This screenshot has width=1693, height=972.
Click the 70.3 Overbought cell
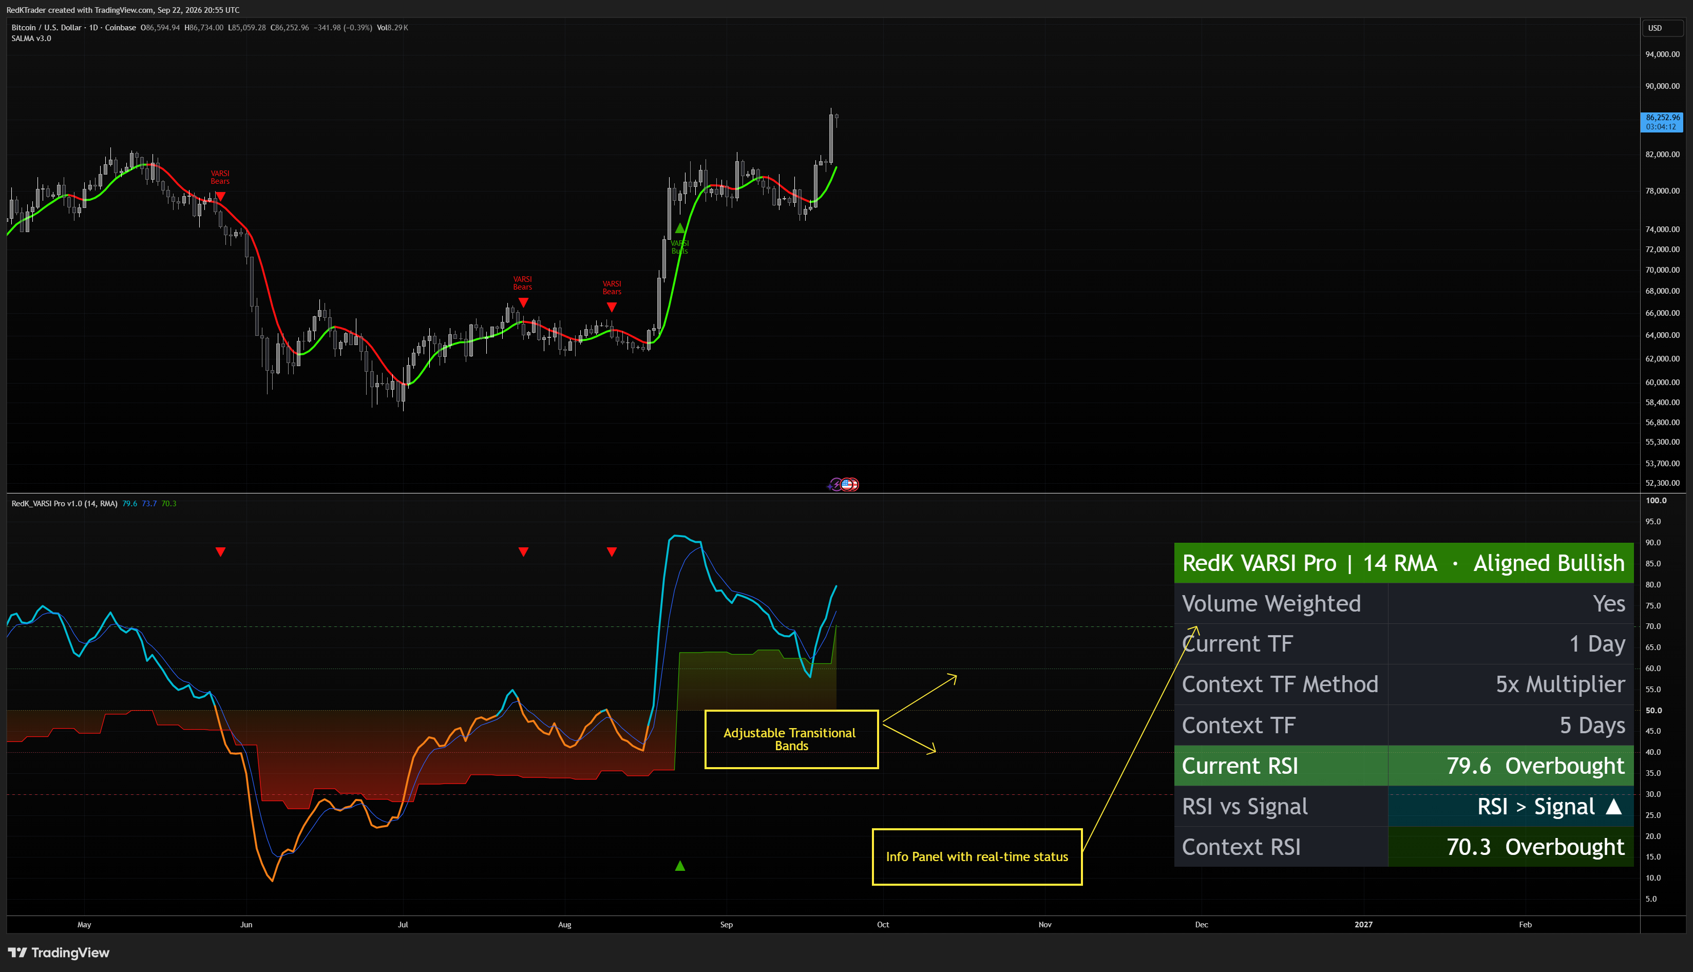[1511, 847]
